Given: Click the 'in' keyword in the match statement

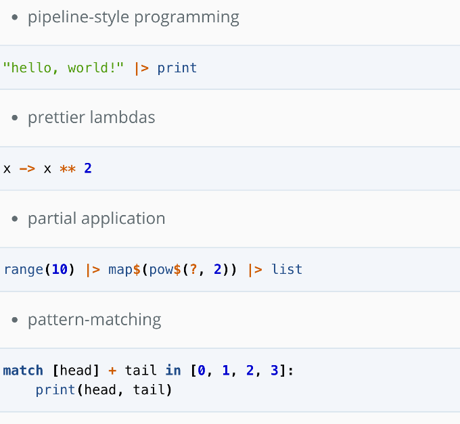Looking at the screenshot, I should point(173,371).
